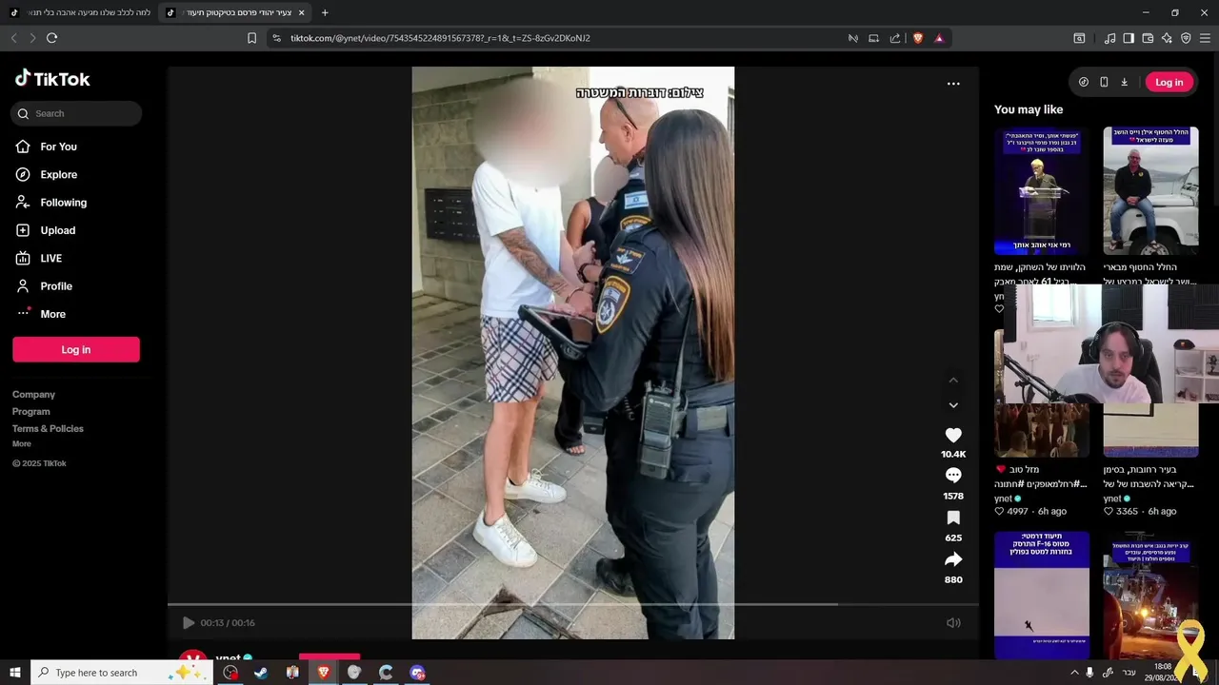
Task: Open the Windows Start menu
Action: (14, 673)
